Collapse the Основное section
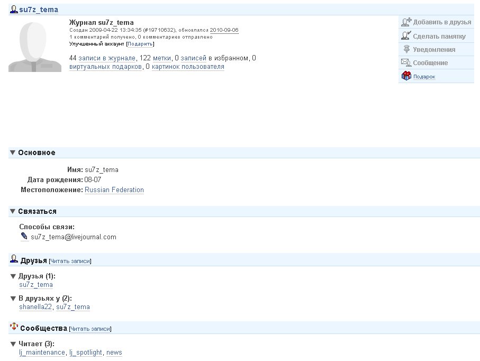Viewport: 480px width, 361px height. pyautogui.click(x=13, y=153)
